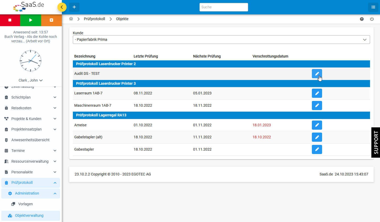Click Prüfprotokoll Laserdrucker Printer 3 group header

[x=221, y=83]
